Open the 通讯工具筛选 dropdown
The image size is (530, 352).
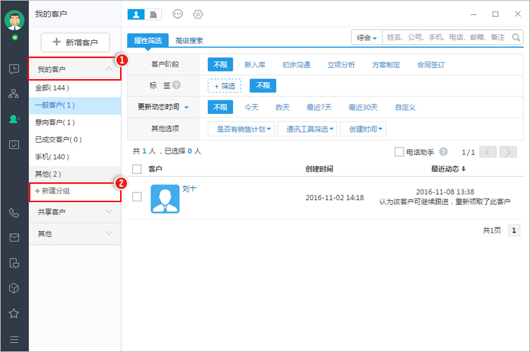pos(307,129)
